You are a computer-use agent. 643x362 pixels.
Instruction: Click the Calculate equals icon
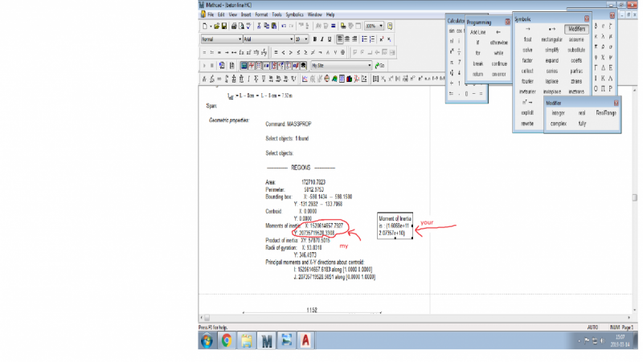pyautogui.click(x=333, y=26)
